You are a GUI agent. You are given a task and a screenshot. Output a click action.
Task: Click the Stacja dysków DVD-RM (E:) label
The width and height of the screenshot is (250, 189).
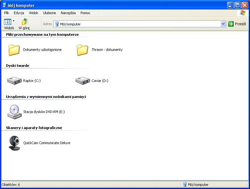pyautogui.click(x=44, y=112)
